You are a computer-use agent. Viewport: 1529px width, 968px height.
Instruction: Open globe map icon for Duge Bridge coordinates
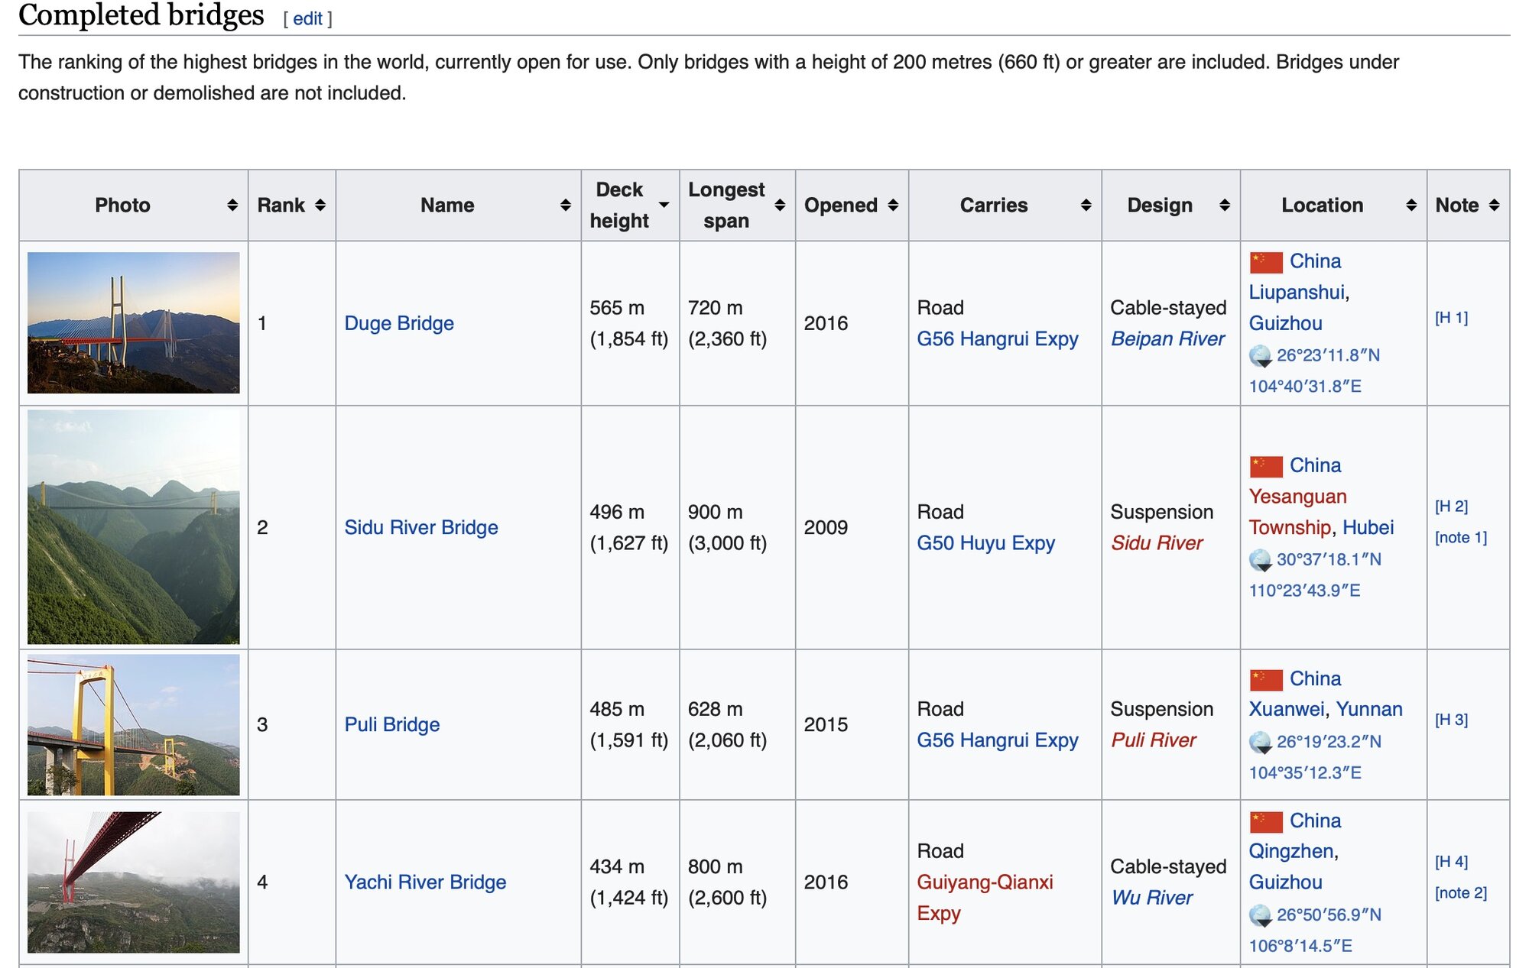(x=1260, y=356)
